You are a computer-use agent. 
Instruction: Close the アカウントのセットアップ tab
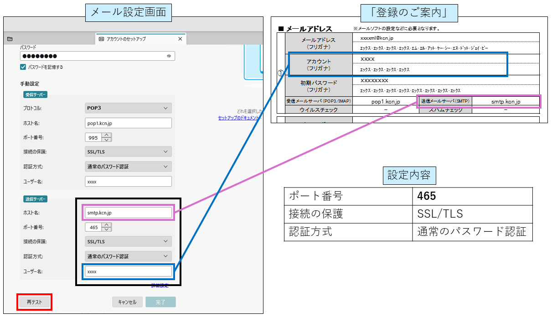point(180,39)
